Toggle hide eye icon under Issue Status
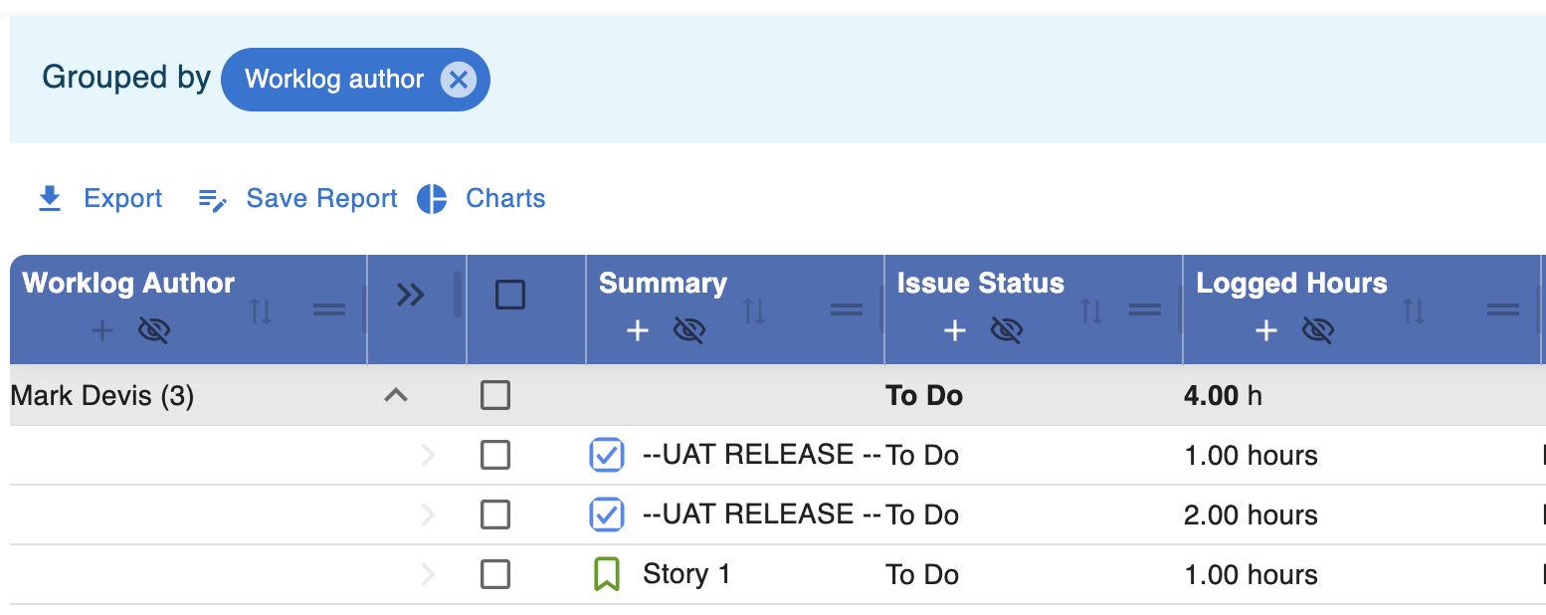1546x615 pixels. point(1007,330)
